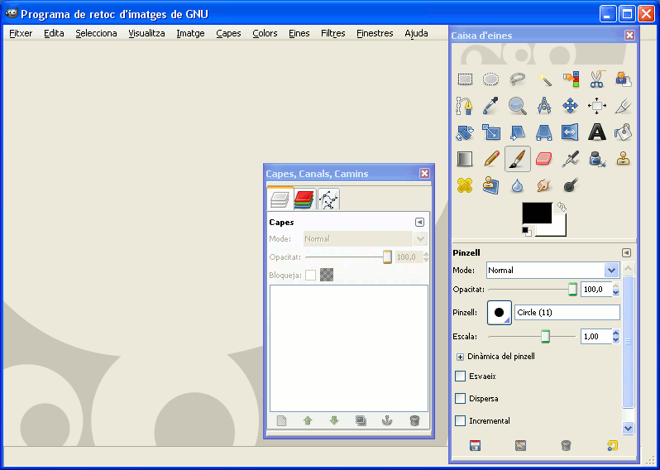Screen dimensions: 660x470
Task: Open the Capes panel menu arrow
Action: (x=419, y=222)
